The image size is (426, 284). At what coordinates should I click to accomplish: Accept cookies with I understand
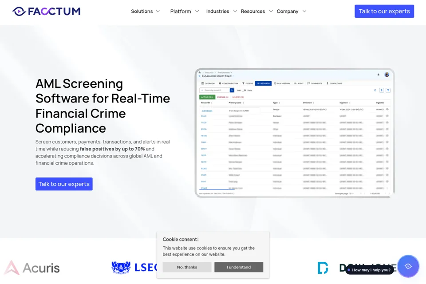coord(239,267)
